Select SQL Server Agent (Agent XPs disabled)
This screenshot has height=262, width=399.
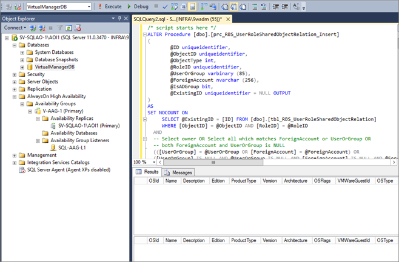tap(69, 170)
